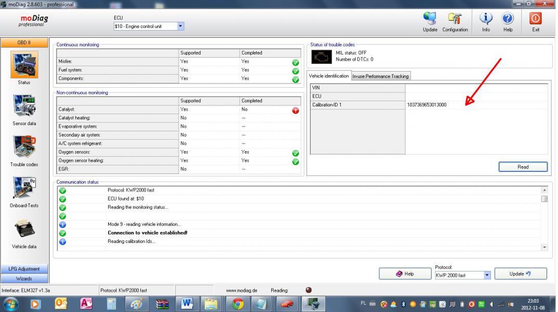Viewport: 558px width, 312px height.
Task: Click the Help question mark icon in toolbar
Action: [508, 19]
